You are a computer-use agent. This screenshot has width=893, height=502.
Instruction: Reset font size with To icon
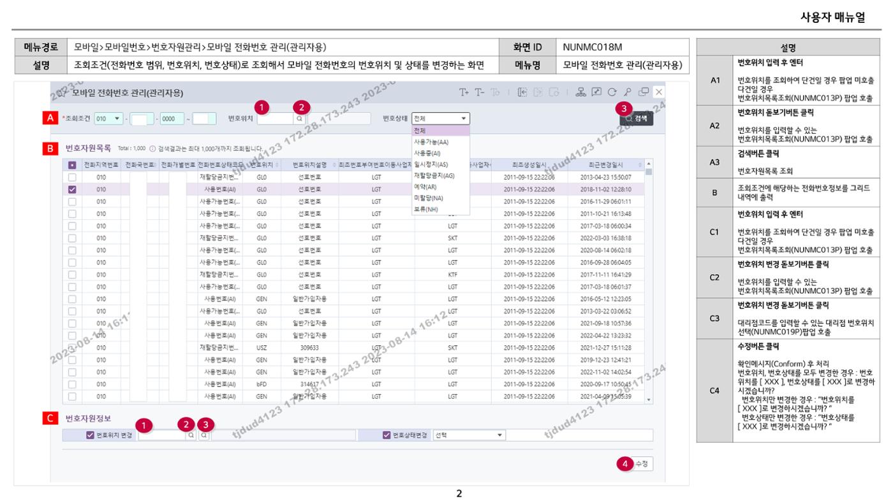click(x=496, y=92)
